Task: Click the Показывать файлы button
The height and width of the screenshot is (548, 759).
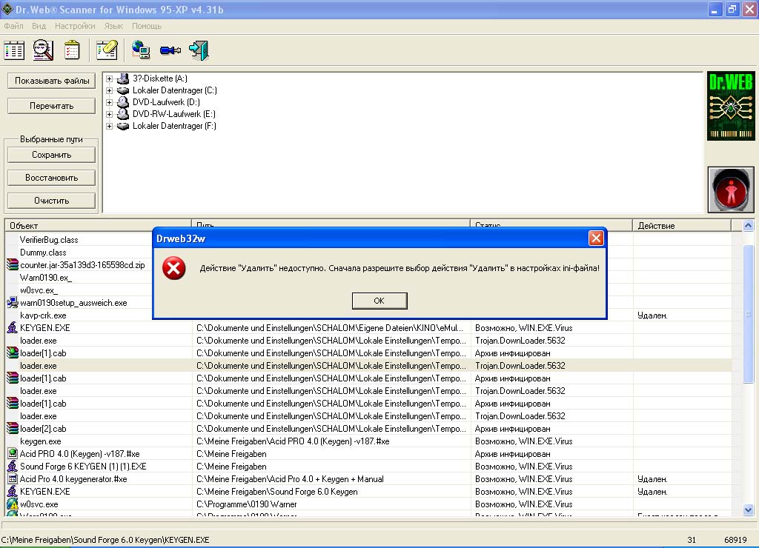Action: [x=52, y=81]
